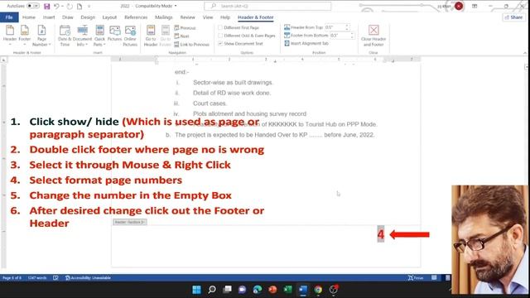Select the Header & Footer tab
Image resolution: width=530 pixels, height=298 pixels.
click(x=256, y=17)
